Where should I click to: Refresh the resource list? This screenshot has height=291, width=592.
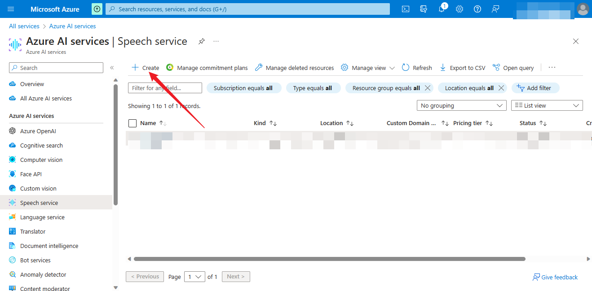pos(417,68)
